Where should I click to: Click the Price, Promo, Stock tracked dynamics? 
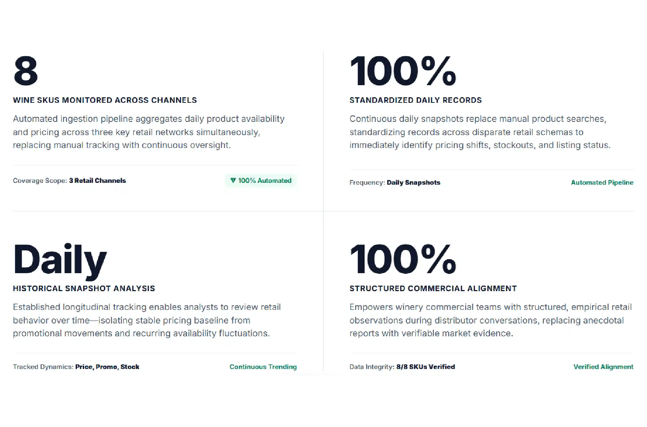[x=107, y=367]
